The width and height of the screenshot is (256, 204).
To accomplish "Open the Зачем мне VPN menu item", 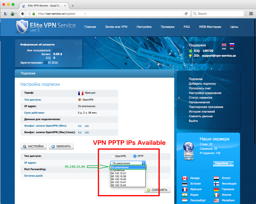I will [x=116, y=27].
